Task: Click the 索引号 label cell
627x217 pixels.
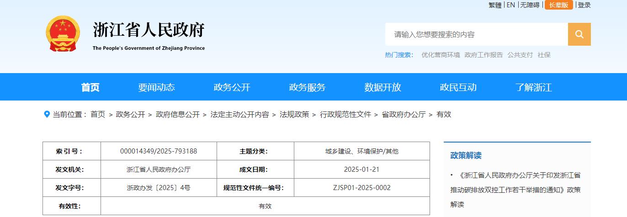Action: pos(72,151)
